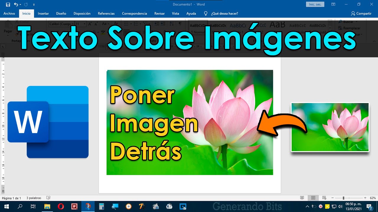Click the Compartir share button

click(x=361, y=14)
